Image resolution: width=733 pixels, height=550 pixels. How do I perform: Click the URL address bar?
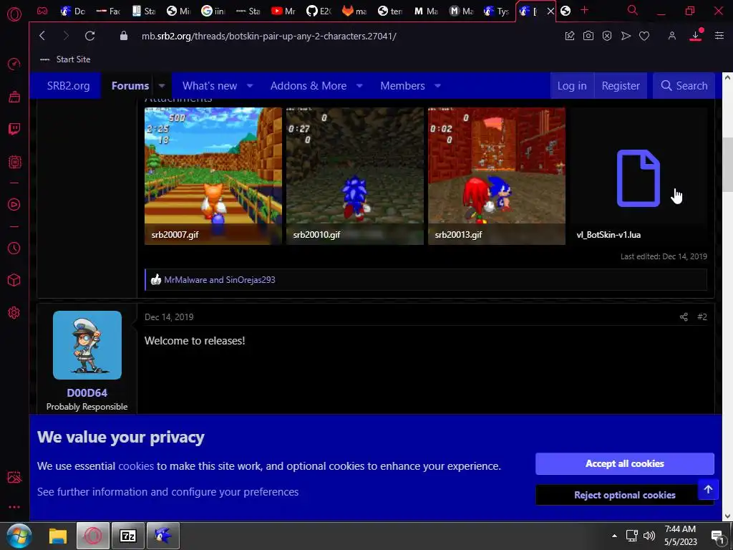269,36
